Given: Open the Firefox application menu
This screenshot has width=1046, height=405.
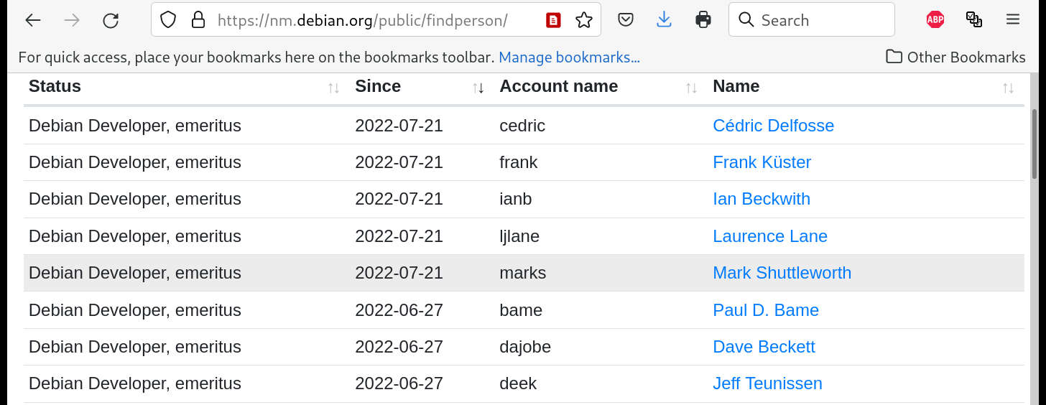Looking at the screenshot, I should [x=1013, y=20].
